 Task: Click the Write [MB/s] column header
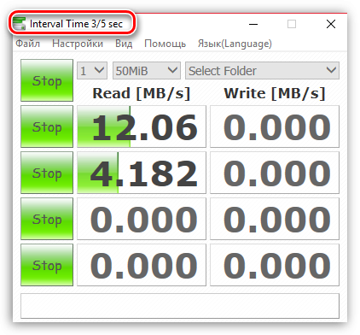(x=275, y=93)
